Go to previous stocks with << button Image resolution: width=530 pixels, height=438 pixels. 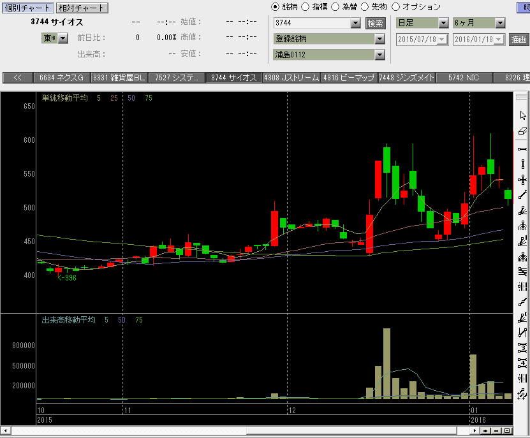click(x=18, y=78)
